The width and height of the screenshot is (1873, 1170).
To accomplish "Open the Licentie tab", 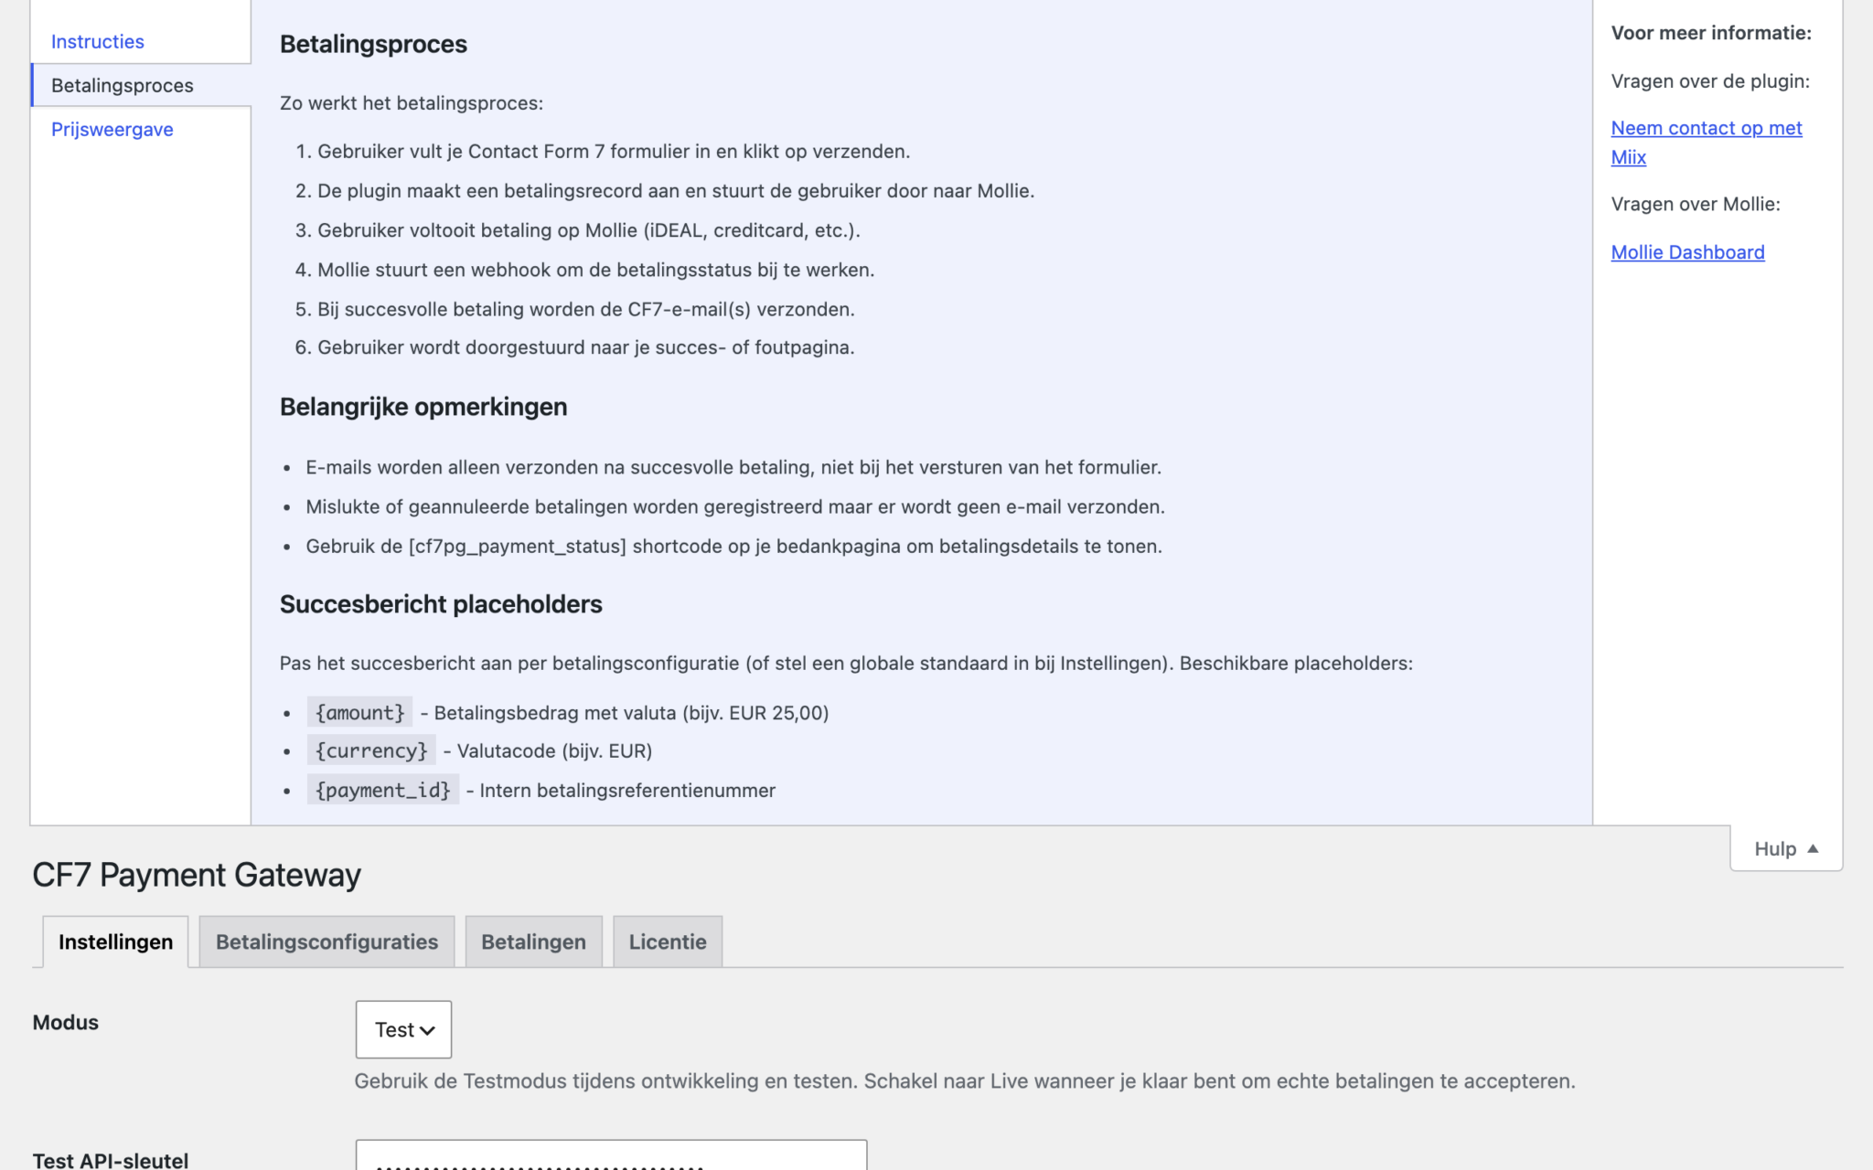I will click(668, 941).
